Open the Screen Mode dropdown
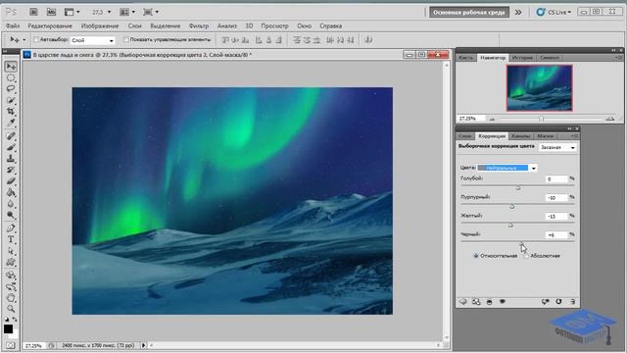This screenshot has width=627, height=353. click(x=151, y=12)
